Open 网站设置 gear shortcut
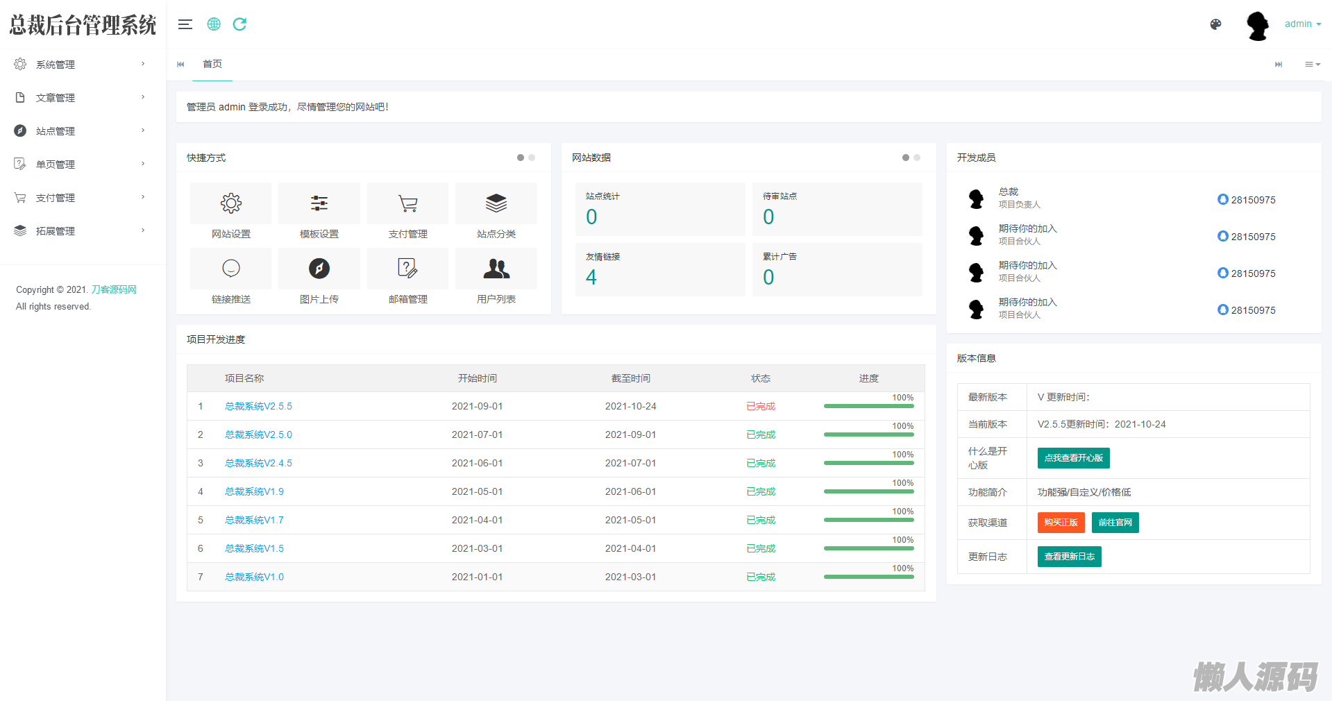The height and width of the screenshot is (701, 1332). tap(230, 203)
